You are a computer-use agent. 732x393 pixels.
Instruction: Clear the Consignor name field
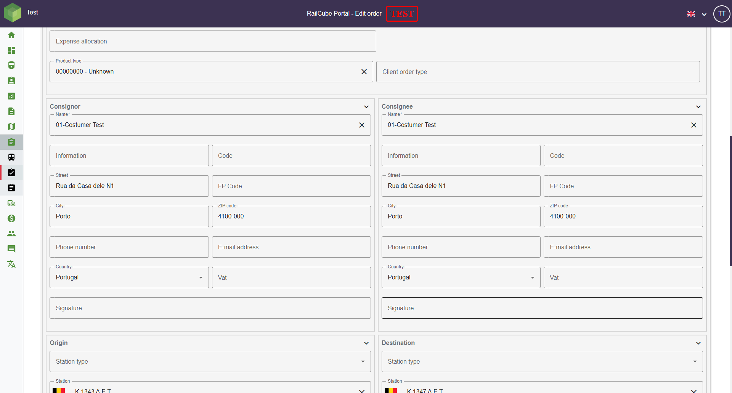coord(361,125)
